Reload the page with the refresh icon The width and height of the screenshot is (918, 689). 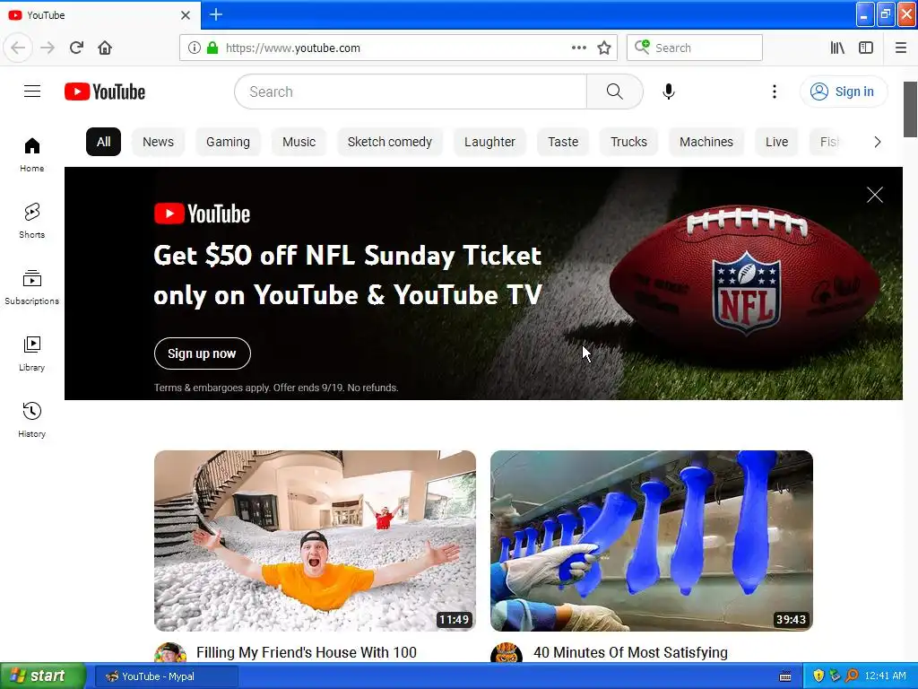click(x=76, y=48)
